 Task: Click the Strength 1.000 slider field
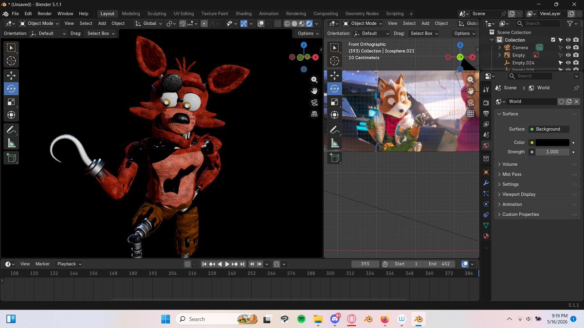click(x=552, y=152)
